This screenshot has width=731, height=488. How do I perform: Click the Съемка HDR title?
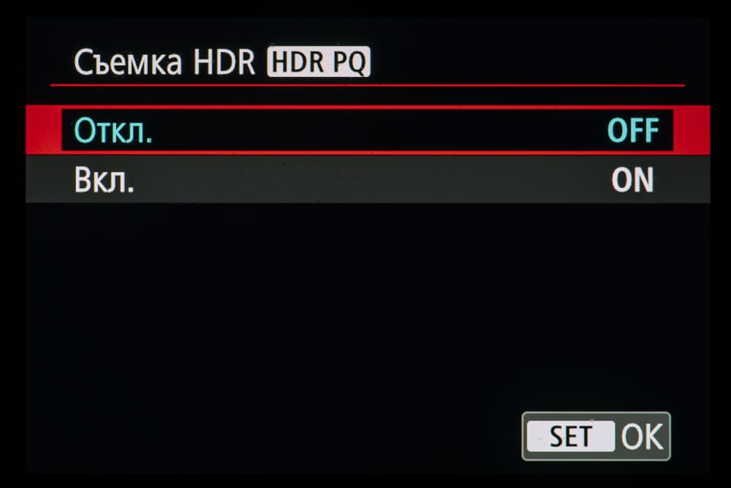coord(164,62)
